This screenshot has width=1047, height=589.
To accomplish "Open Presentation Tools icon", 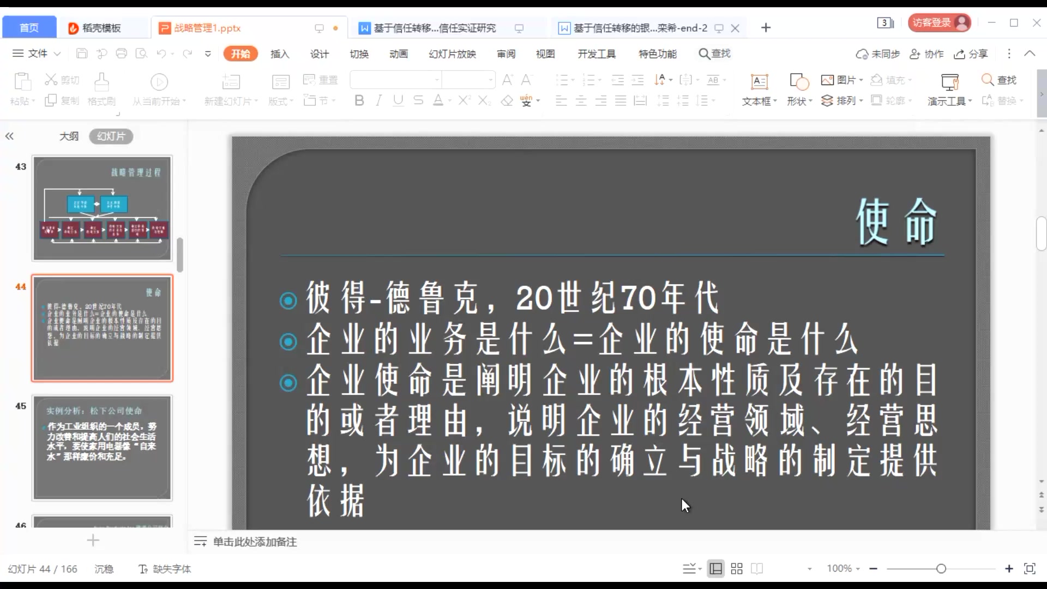I will [950, 82].
